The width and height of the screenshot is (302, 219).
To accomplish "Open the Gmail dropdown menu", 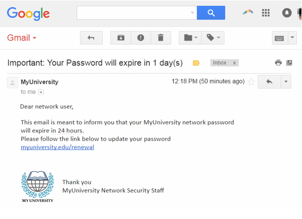I will click(22, 38).
